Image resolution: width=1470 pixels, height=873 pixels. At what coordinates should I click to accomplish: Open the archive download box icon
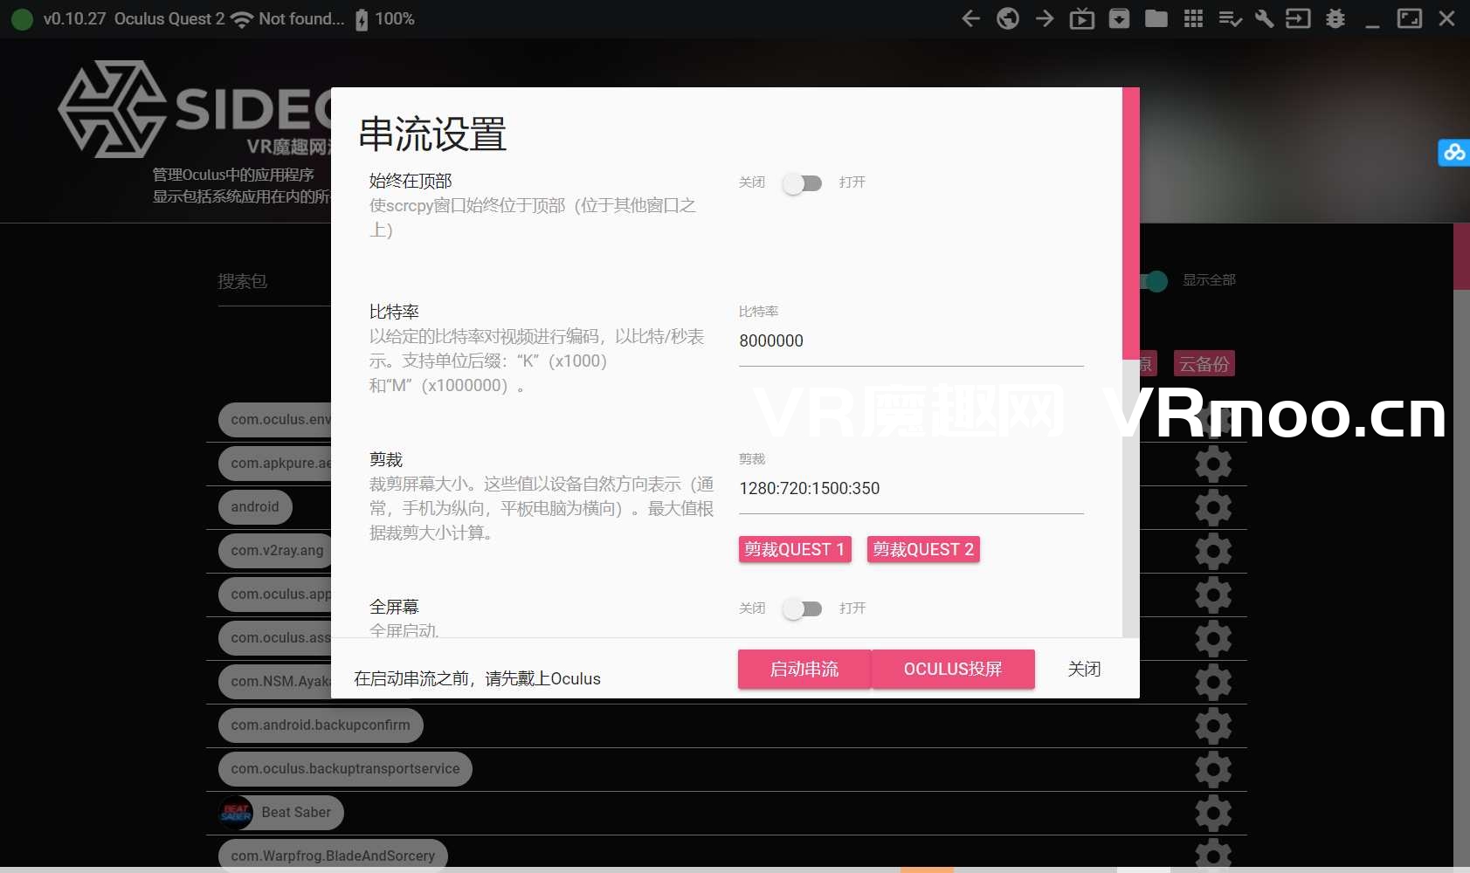[x=1119, y=18]
